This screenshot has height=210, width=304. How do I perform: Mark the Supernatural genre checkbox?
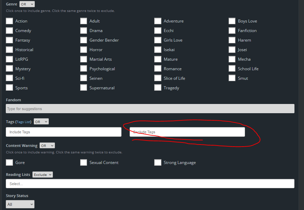click(x=84, y=88)
